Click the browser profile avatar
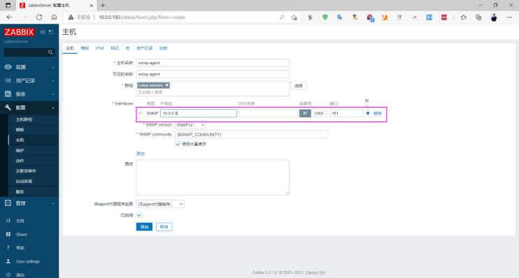This screenshot has height=278, width=519. [x=494, y=17]
